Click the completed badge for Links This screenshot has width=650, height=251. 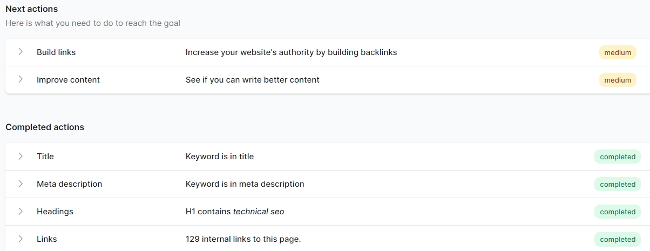(618, 240)
